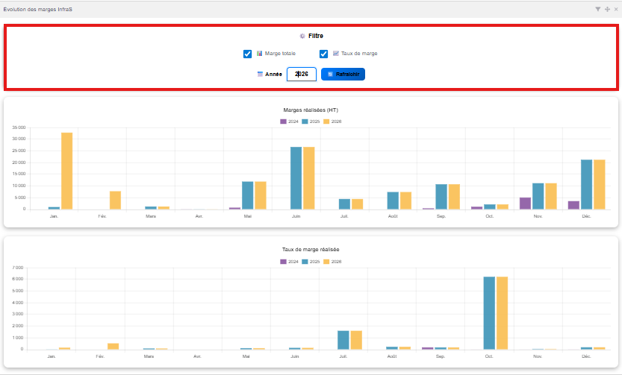This screenshot has height=375, width=622.
Task: Click the tall January 2026 bar in Marges réalisées
Action: pyautogui.click(x=66, y=171)
